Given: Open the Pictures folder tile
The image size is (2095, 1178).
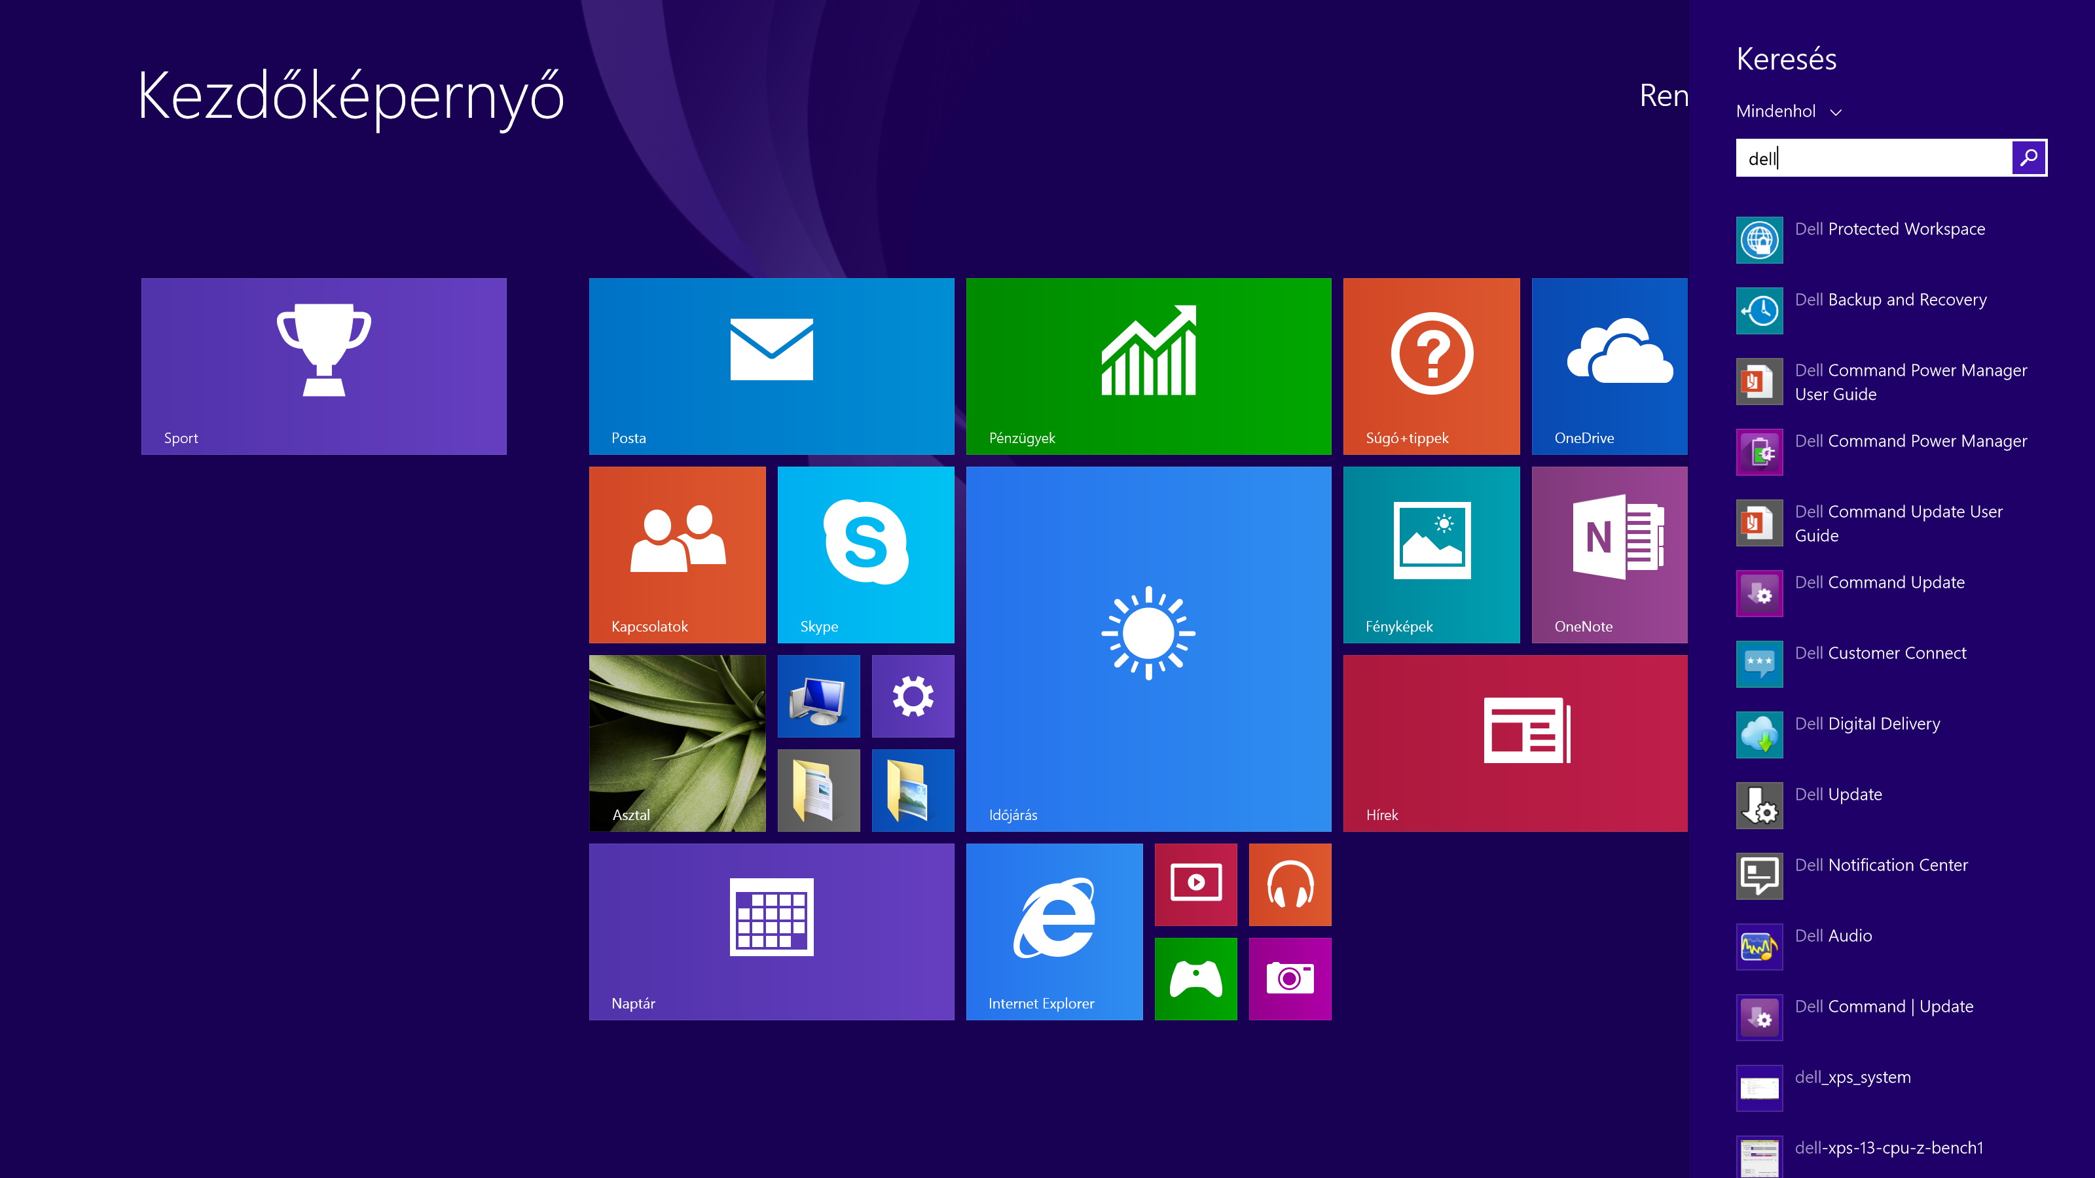Looking at the screenshot, I should [913, 790].
